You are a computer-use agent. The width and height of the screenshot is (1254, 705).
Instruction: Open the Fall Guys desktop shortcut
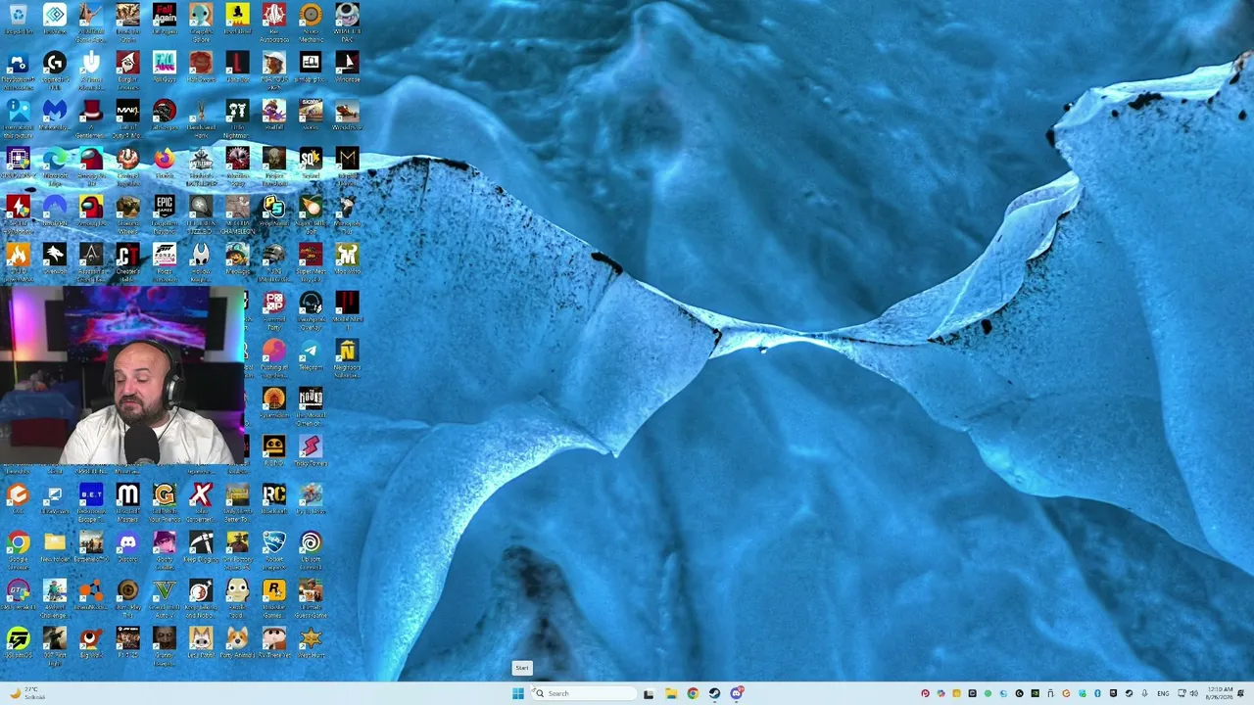coord(165,70)
